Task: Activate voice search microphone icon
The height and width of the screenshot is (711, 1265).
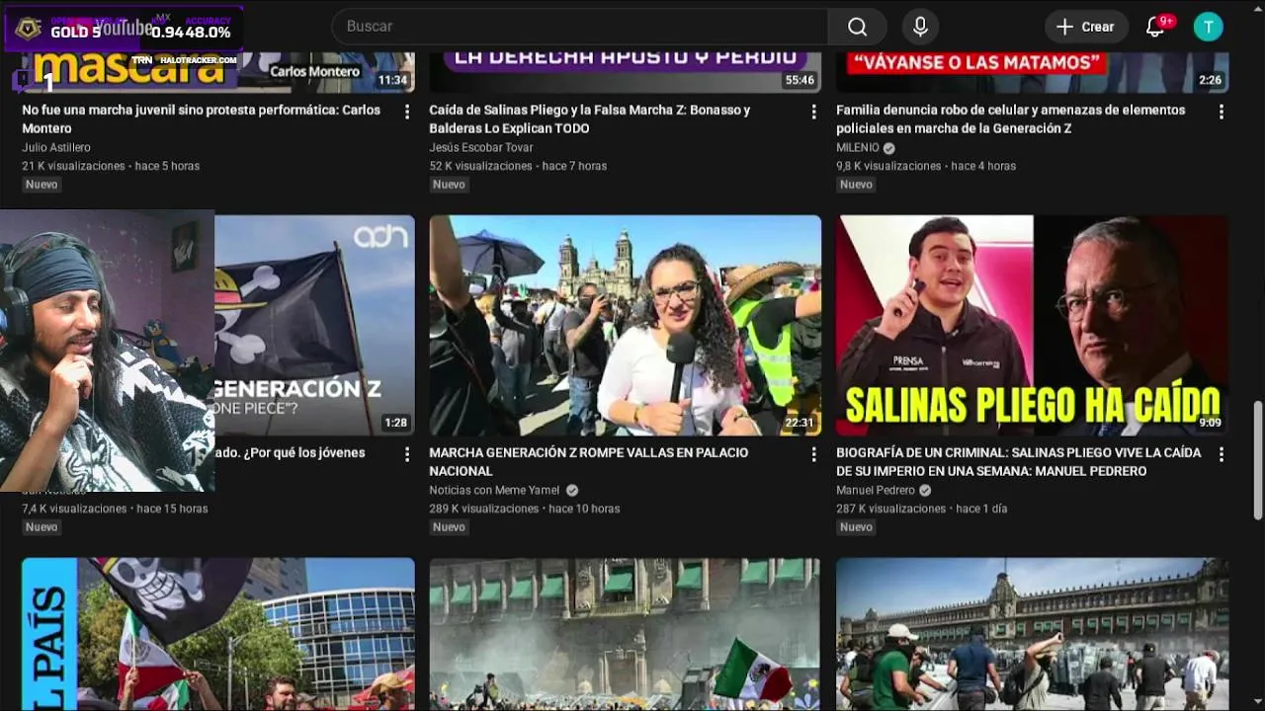Action: click(920, 27)
